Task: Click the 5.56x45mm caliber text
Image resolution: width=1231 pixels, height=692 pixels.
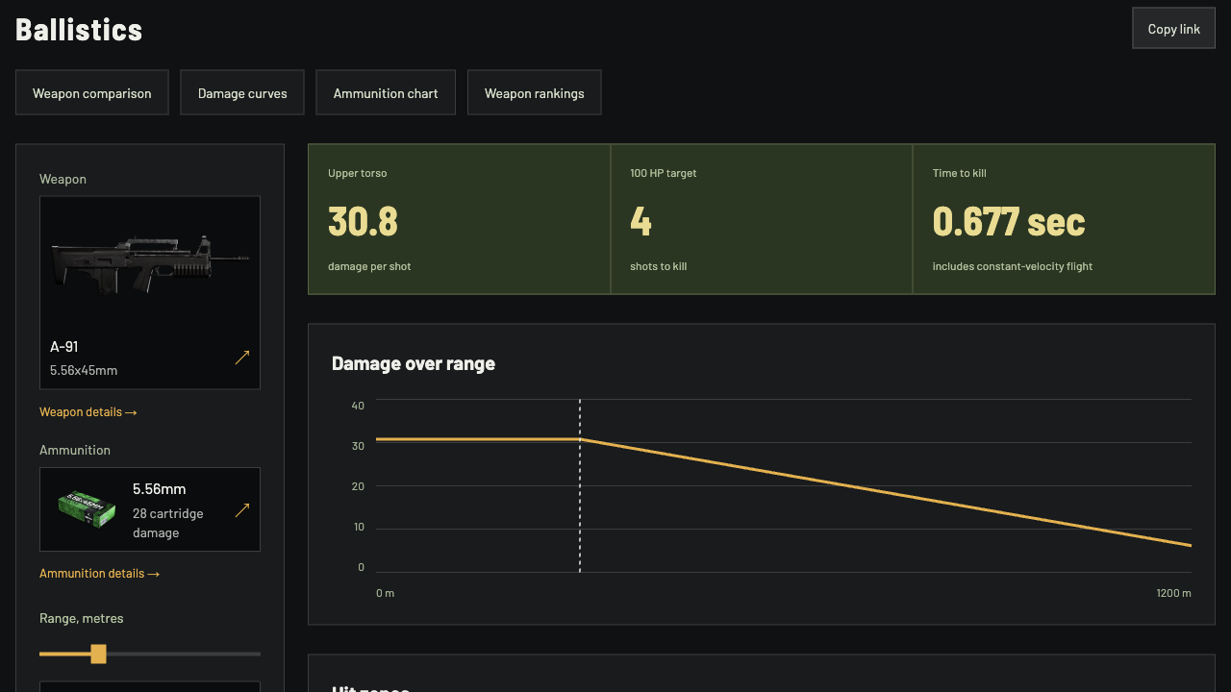Action: tap(84, 370)
